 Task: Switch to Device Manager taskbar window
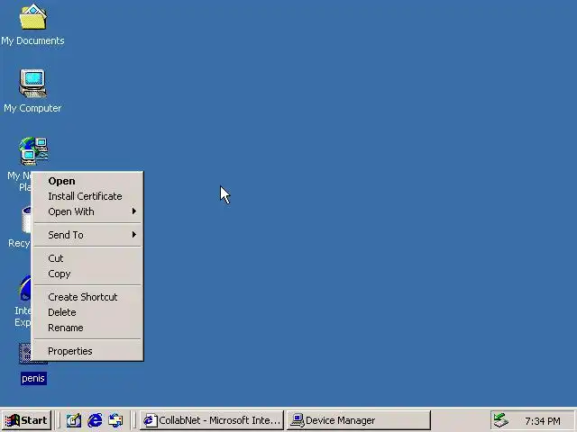tap(359, 420)
